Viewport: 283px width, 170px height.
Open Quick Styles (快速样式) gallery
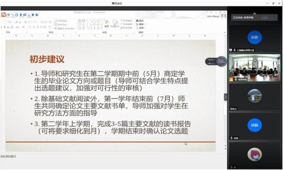coord(115,24)
